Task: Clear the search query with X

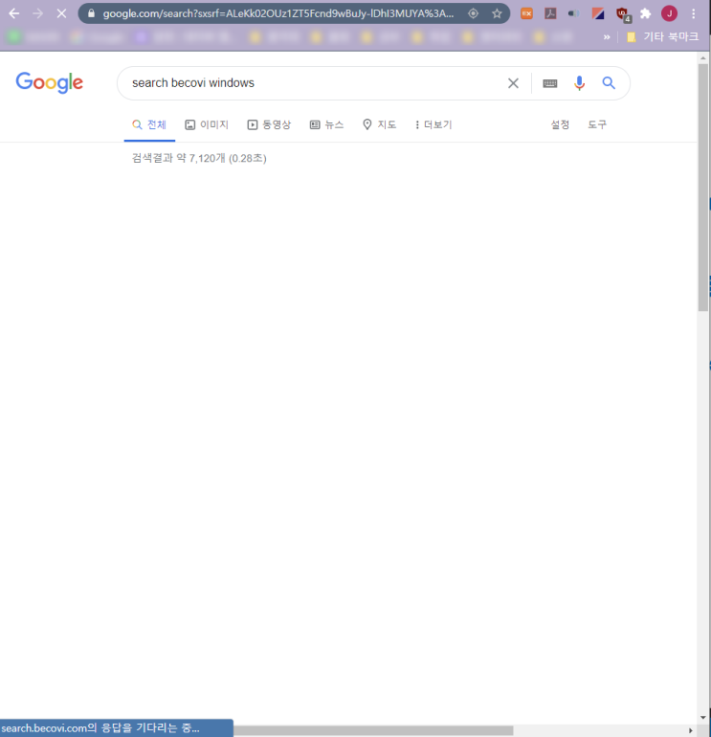Action: click(x=513, y=83)
